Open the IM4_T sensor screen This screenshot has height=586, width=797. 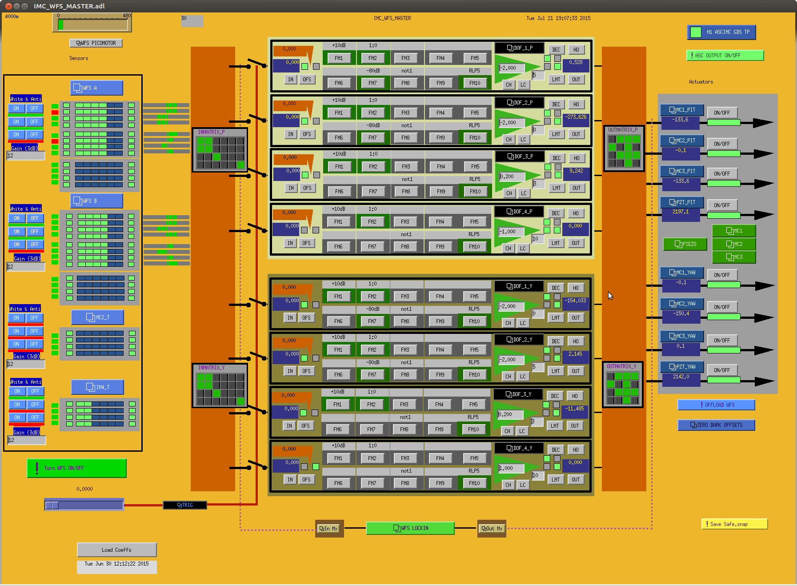(x=97, y=387)
